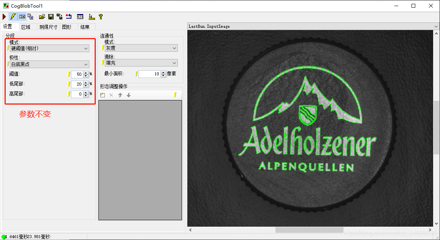Viewport: 440px width, 240px height.
Task: Open help with question mark icon
Action: pyautogui.click(x=101, y=17)
